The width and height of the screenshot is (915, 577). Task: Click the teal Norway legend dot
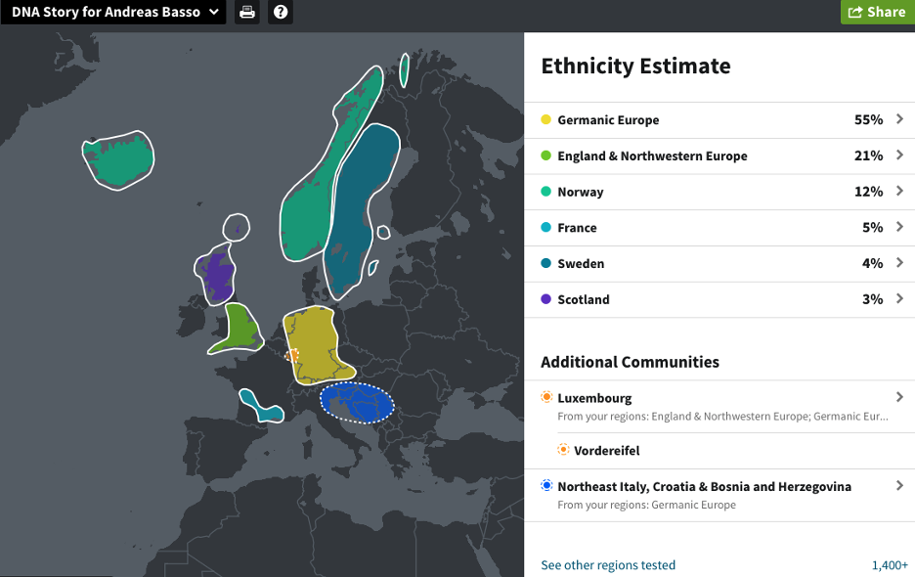tap(545, 191)
